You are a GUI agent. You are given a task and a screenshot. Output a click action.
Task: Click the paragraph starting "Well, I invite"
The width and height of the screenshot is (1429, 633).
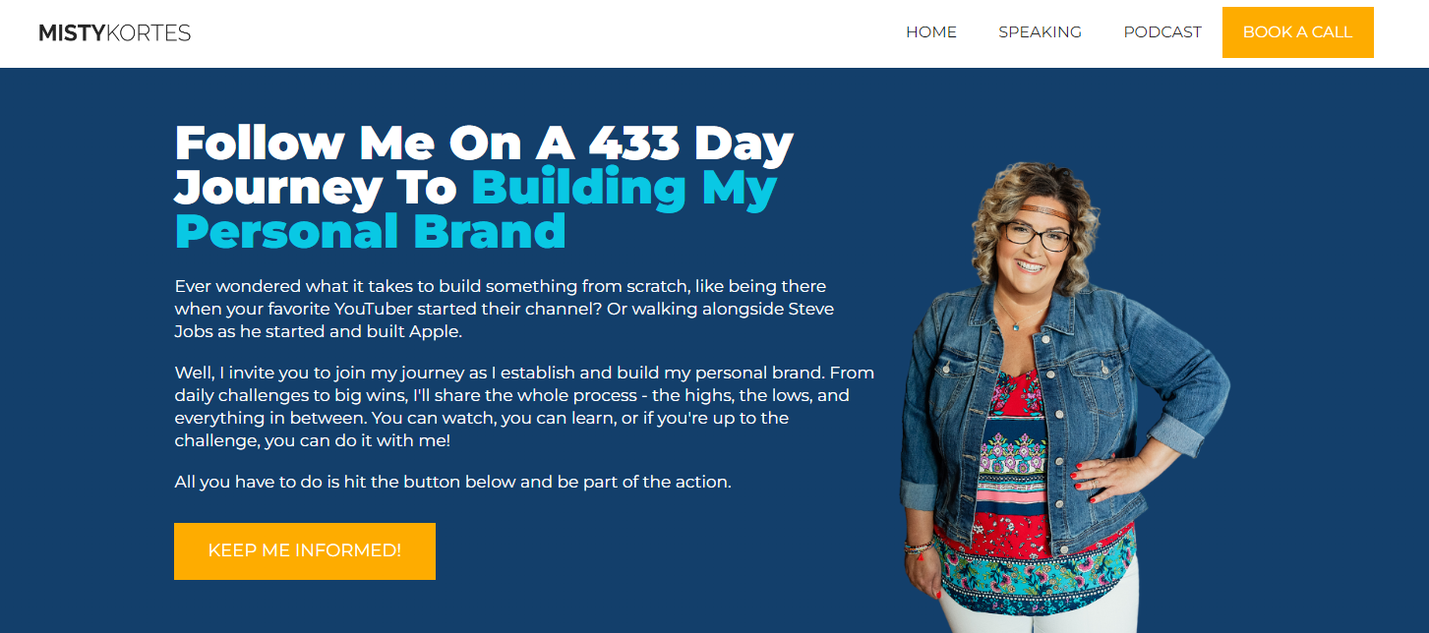(523, 406)
